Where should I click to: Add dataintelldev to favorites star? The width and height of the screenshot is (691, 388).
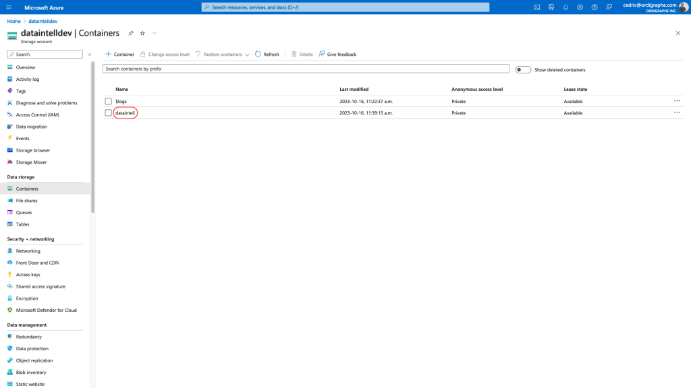click(x=142, y=34)
